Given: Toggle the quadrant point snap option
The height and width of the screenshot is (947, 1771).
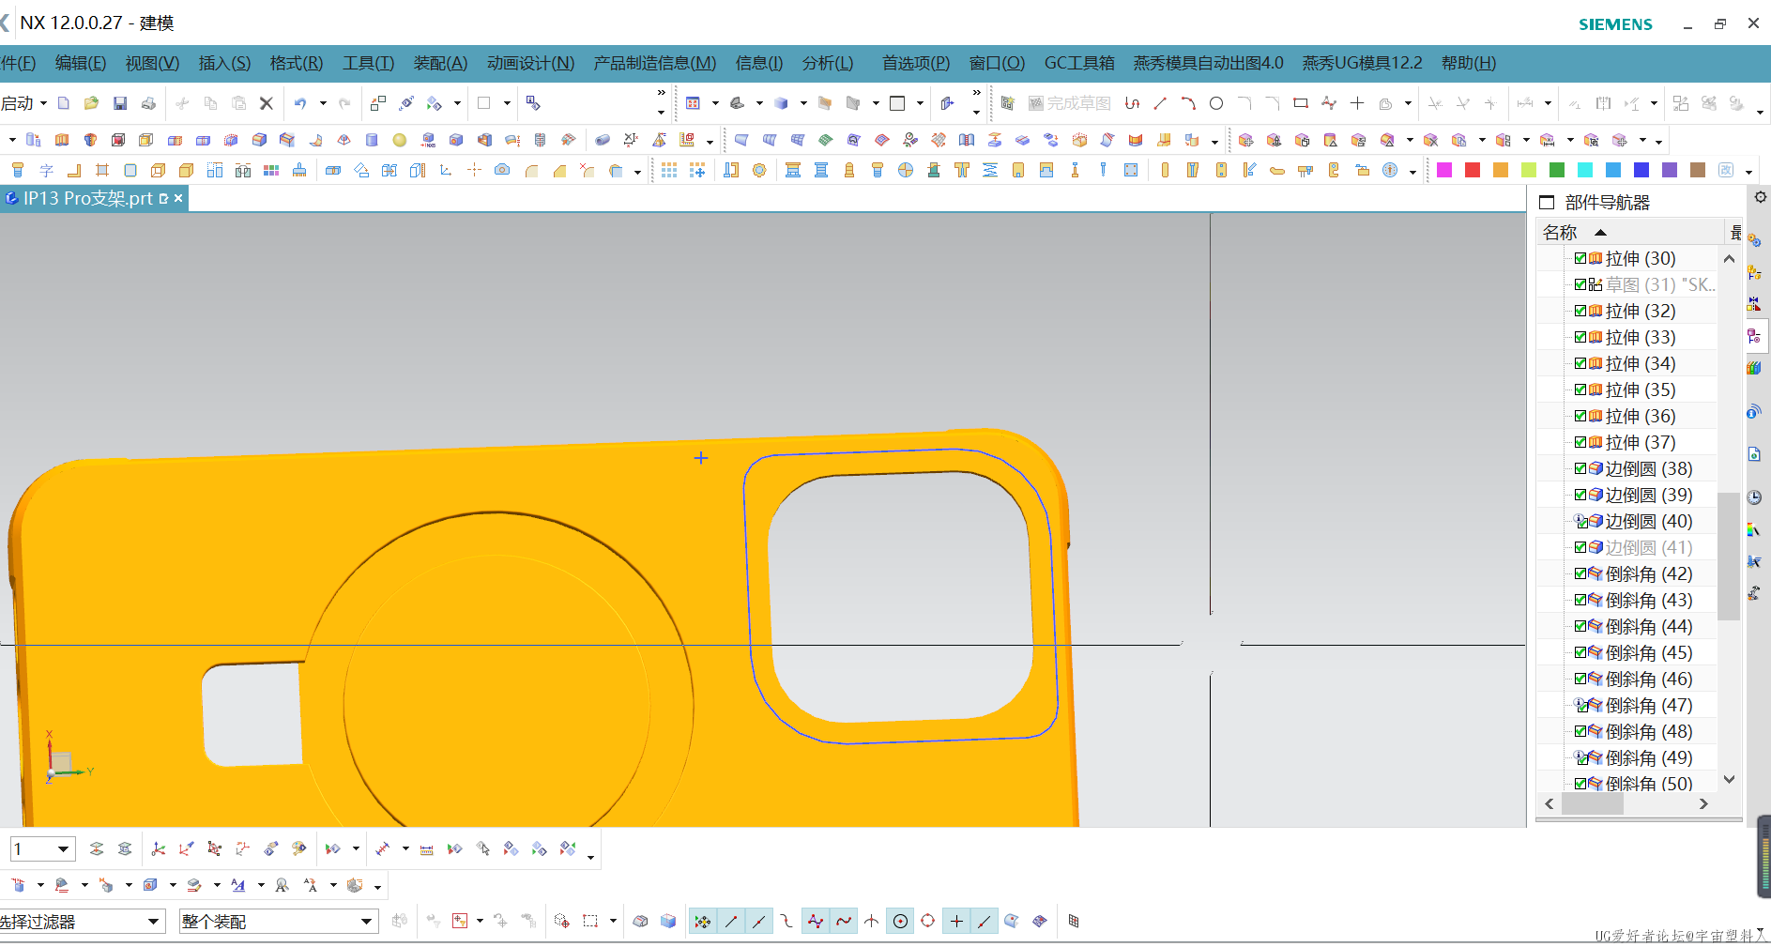Looking at the screenshot, I should tap(927, 921).
